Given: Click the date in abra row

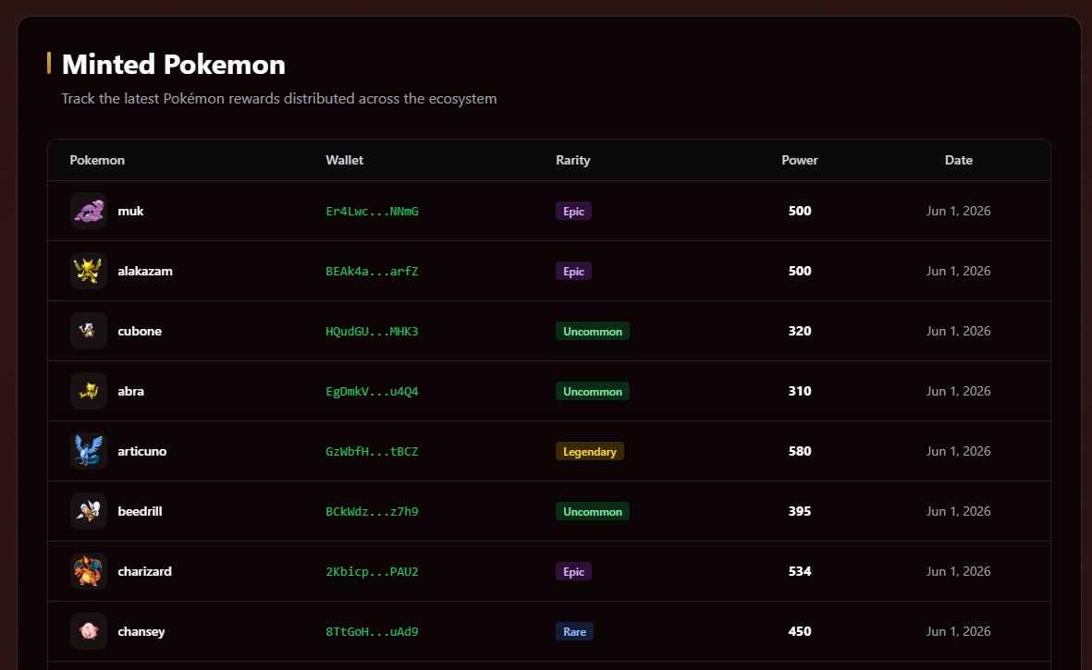Looking at the screenshot, I should 958,391.
